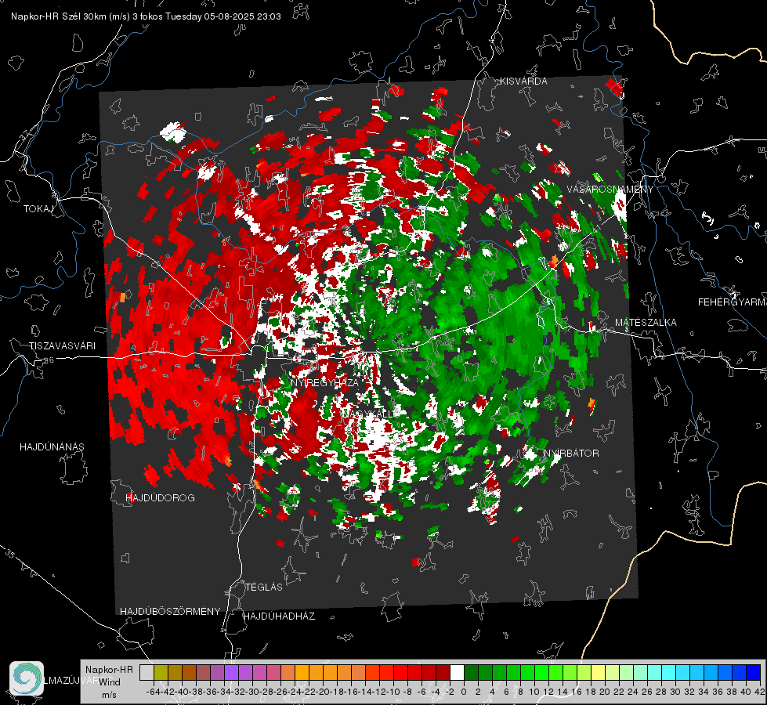Click the HAJDÚBÖSZÖRMÉNY town label

[170, 611]
